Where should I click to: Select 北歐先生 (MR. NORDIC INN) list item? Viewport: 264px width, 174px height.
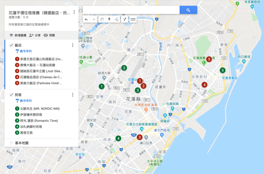pos(37,109)
